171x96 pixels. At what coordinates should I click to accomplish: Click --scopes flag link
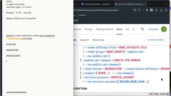[88, 73]
